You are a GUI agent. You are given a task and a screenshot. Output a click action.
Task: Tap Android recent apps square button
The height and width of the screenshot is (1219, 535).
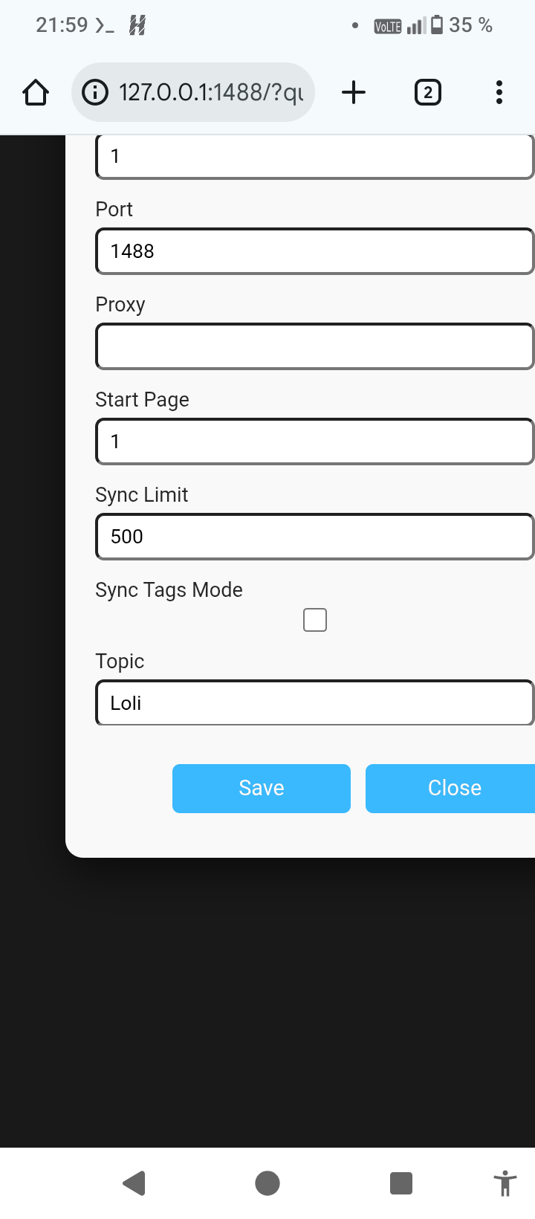tap(401, 1183)
